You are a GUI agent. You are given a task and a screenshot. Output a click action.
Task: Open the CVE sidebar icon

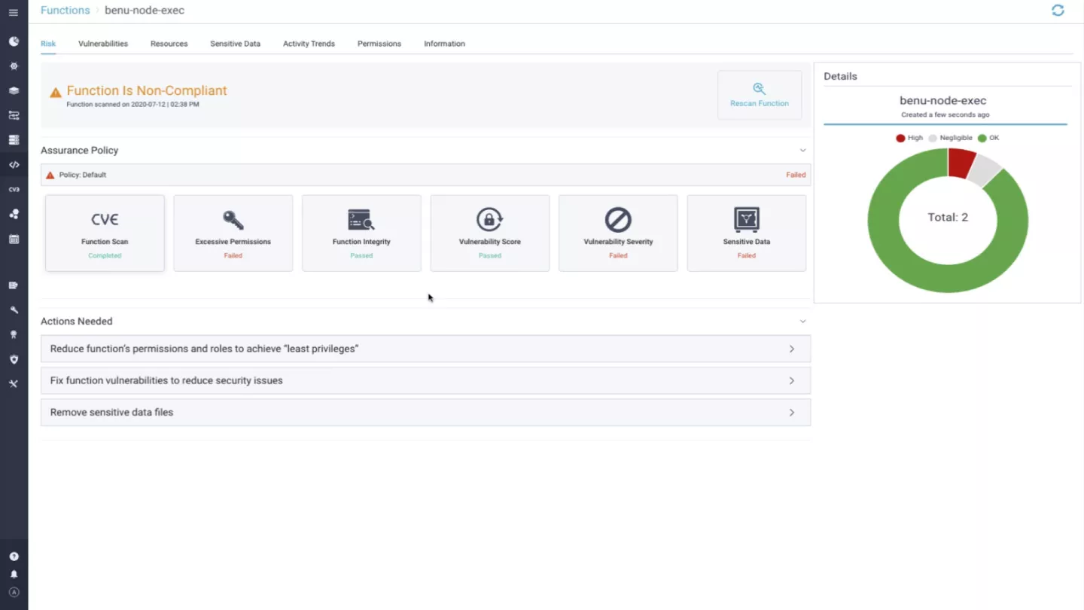tap(14, 190)
